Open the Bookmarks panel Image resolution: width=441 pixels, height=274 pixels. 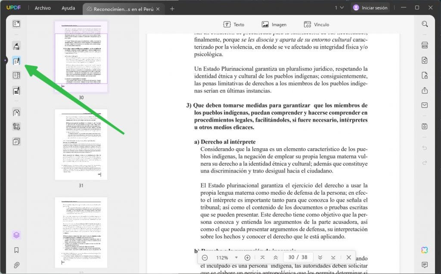pyautogui.click(x=16, y=250)
